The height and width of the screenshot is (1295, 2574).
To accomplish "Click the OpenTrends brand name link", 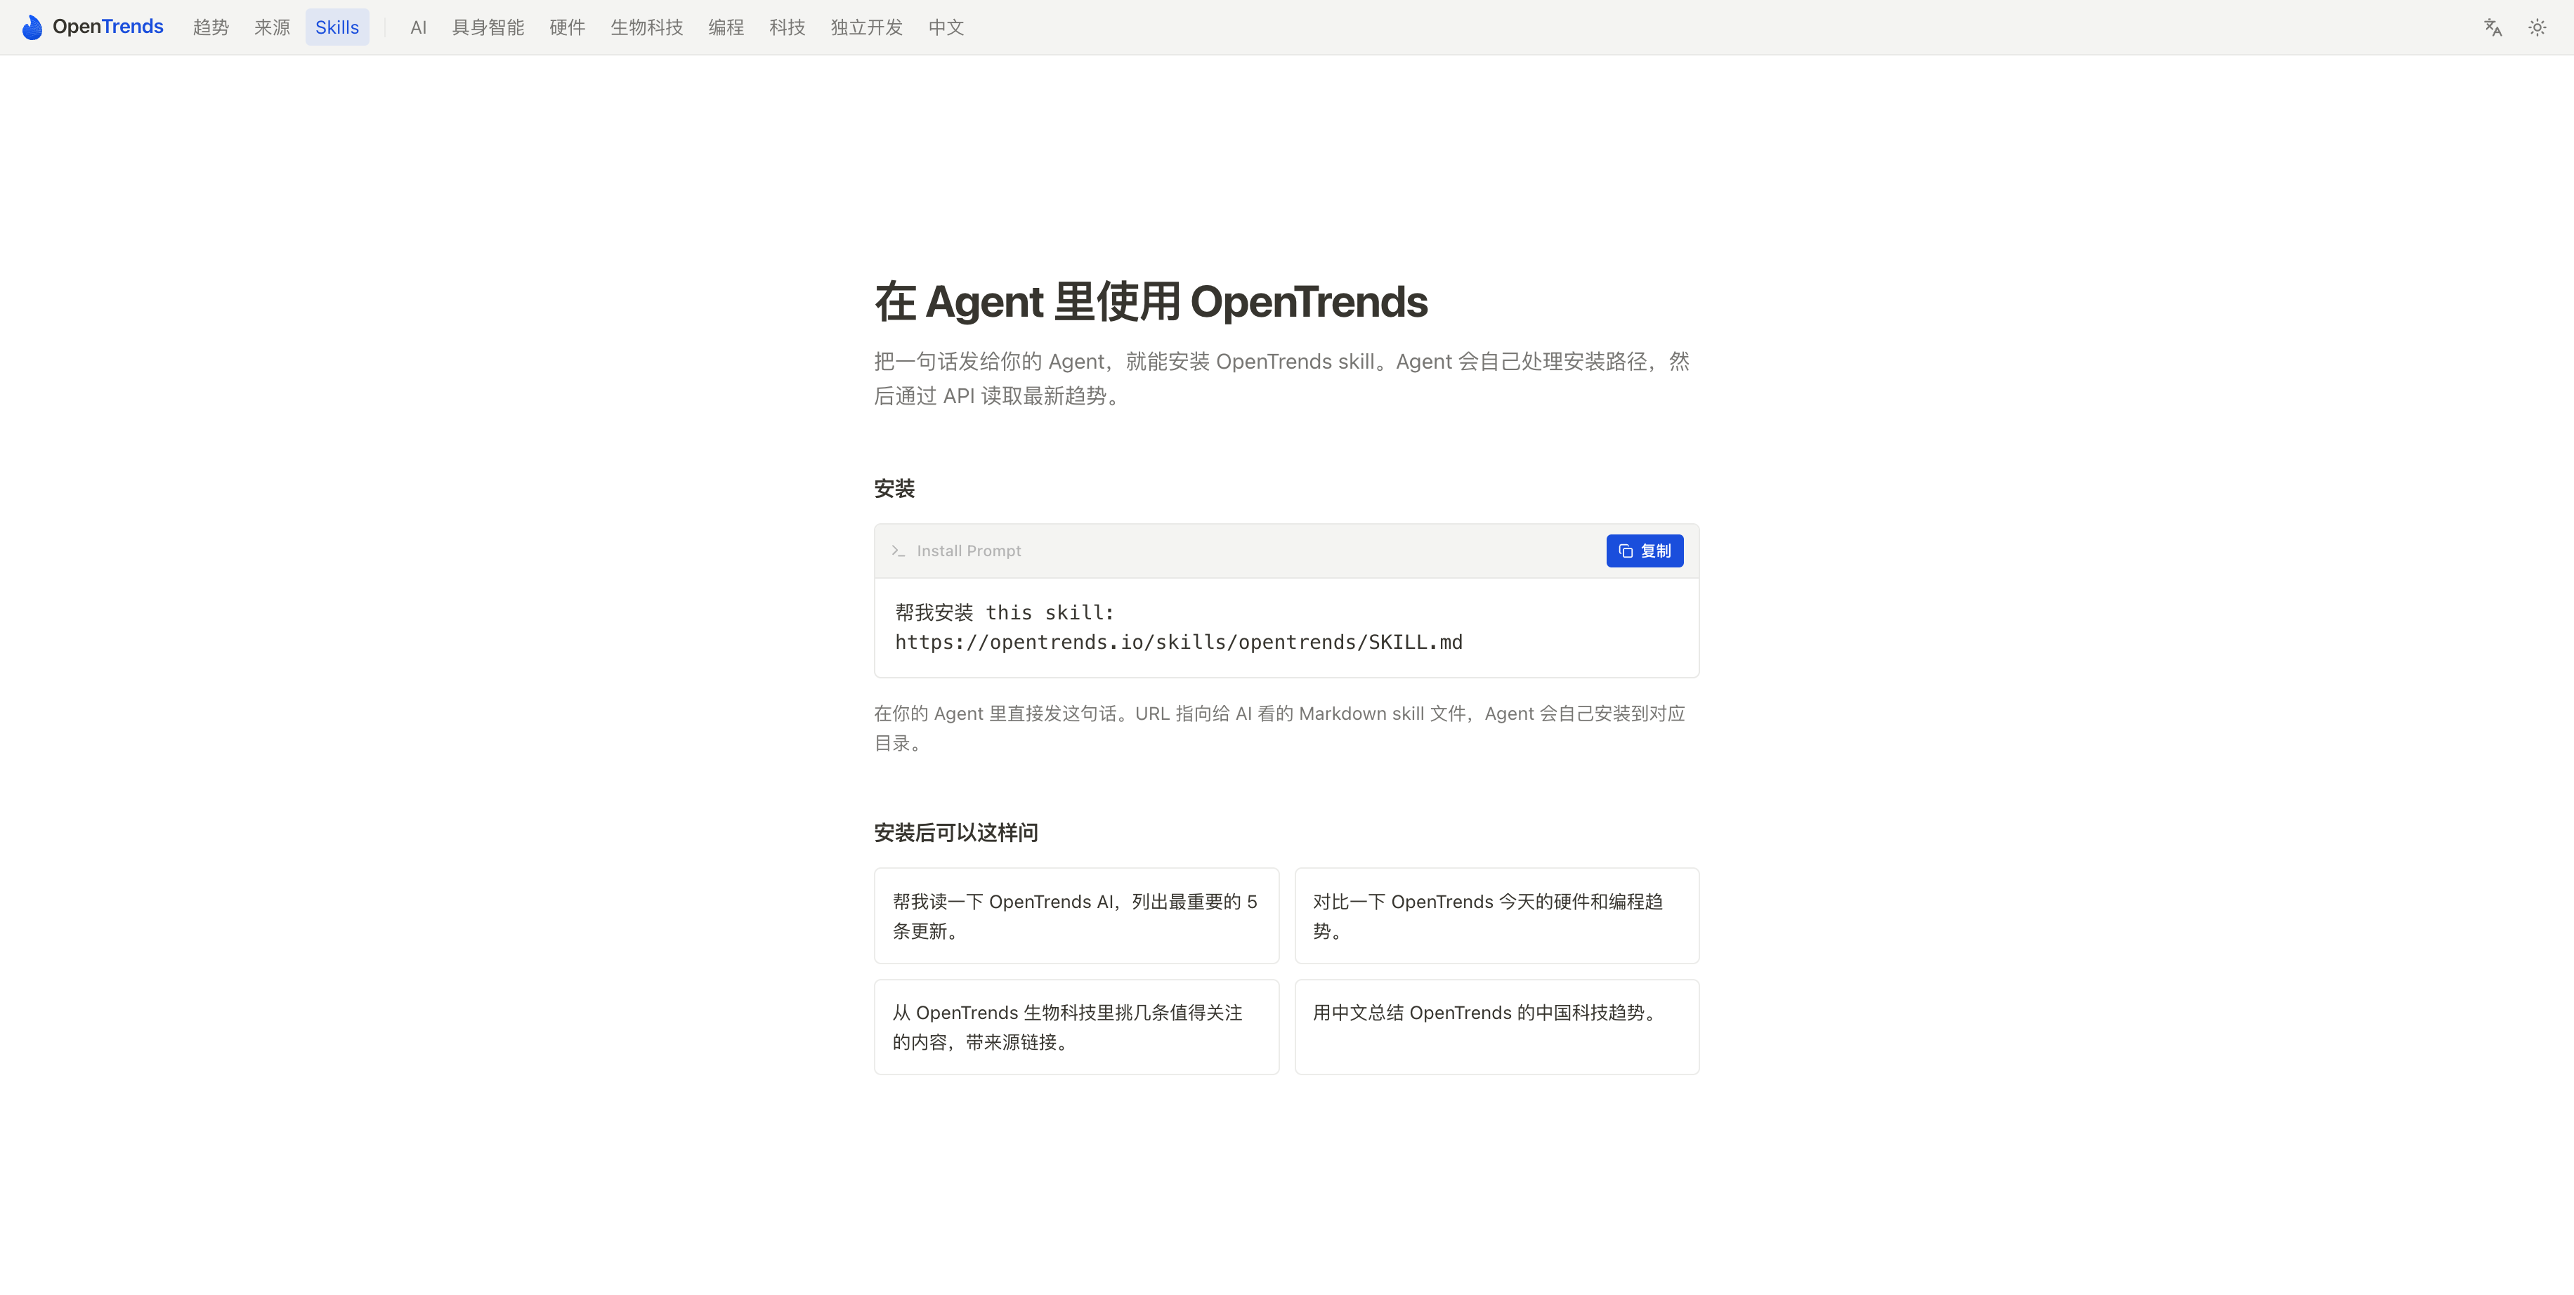I will tap(108, 27).
